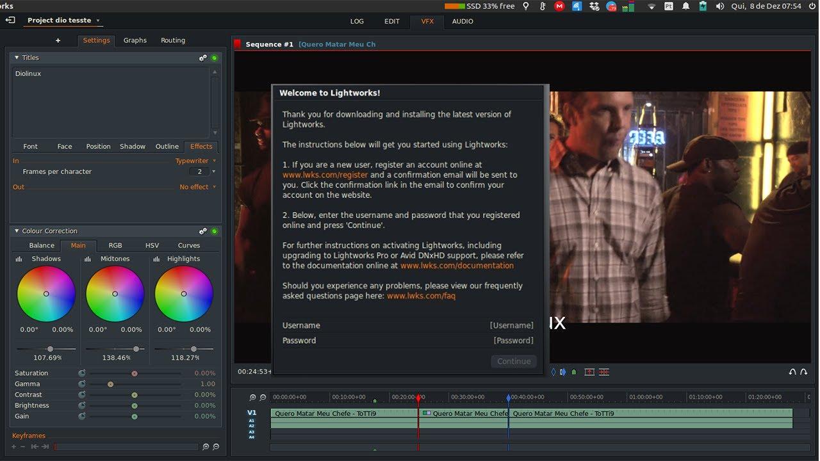Open the Typewriter In-effect dropdown
Viewport: 820px width, 461px height.
(x=196, y=161)
